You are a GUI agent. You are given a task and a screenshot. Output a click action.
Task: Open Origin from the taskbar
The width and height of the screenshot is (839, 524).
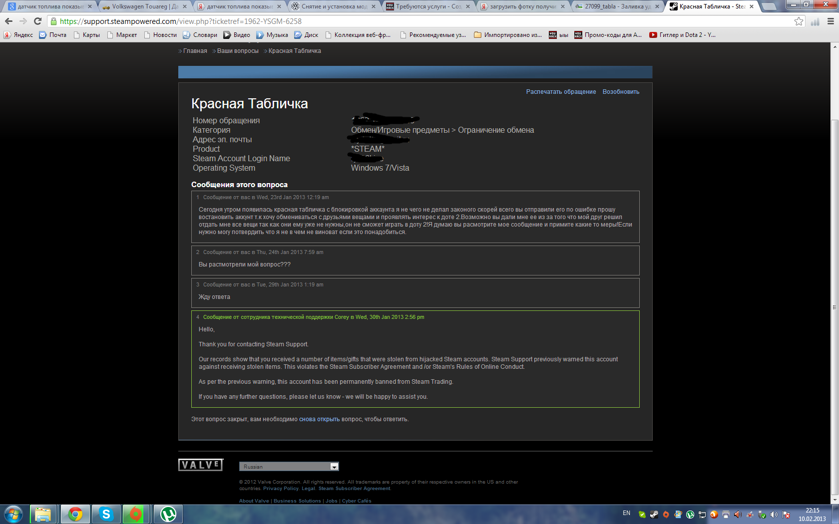[135, 514]
